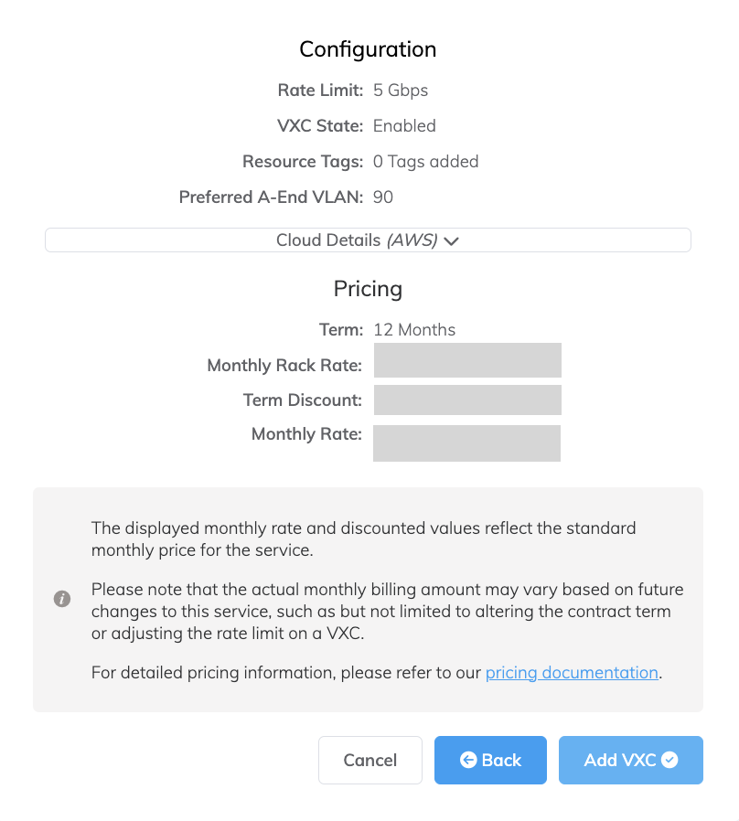739x821 pixels.
Task: Click the Pricing section heading
Action: [368, 289]
